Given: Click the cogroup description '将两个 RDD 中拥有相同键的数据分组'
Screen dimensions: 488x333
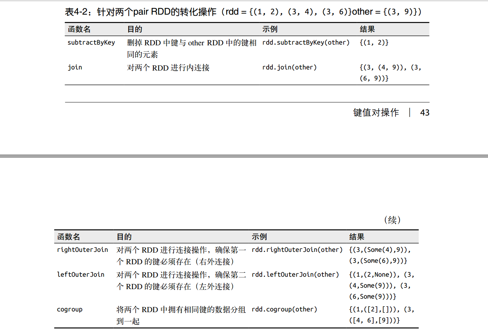Looking at the screenshot, I should (181, 310).
